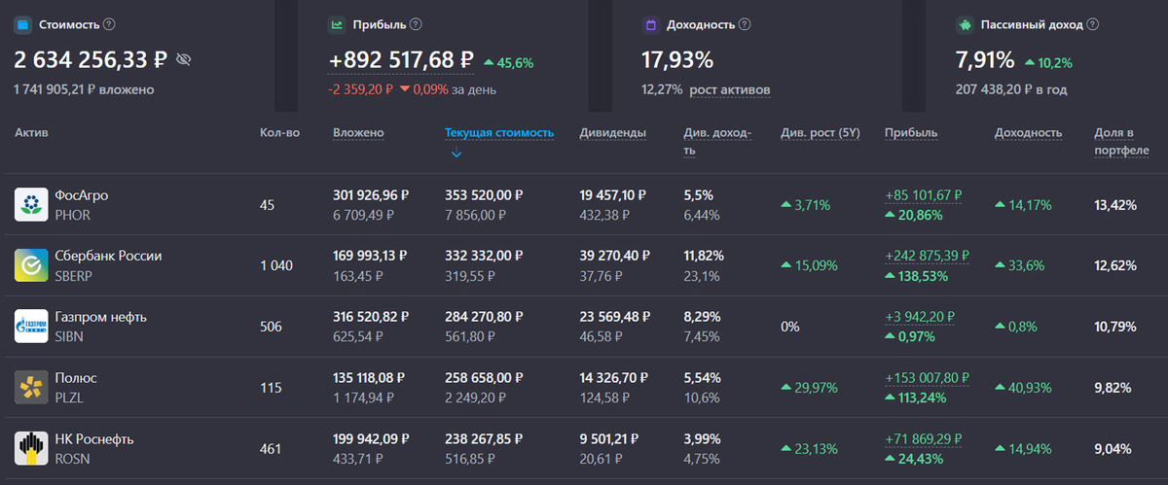Click the НК Роснефть logo icon

click(x=32, y=448)
